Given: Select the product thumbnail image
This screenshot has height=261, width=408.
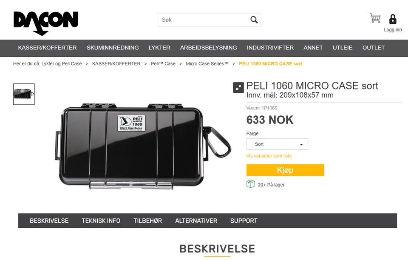Looking at the screenshot, I should [x=24, y=94].
